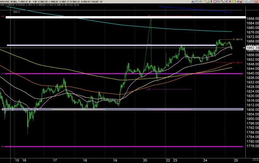
Task: Click the 1876.00 price axis label
Action: tap(252, 32)
